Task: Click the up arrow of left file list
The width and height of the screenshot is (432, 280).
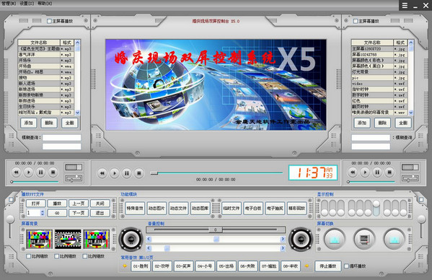Action: (x=77, y=43)
